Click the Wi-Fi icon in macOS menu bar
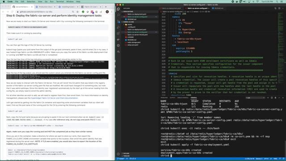Image resolution: width=286 pixels, height=161 pixels. click(x=257, y=1)
